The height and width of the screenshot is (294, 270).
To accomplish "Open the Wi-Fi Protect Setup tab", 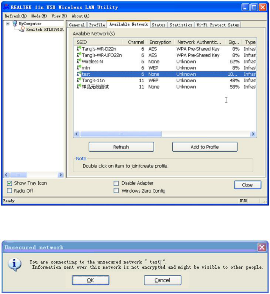I will tap(218, 25).
